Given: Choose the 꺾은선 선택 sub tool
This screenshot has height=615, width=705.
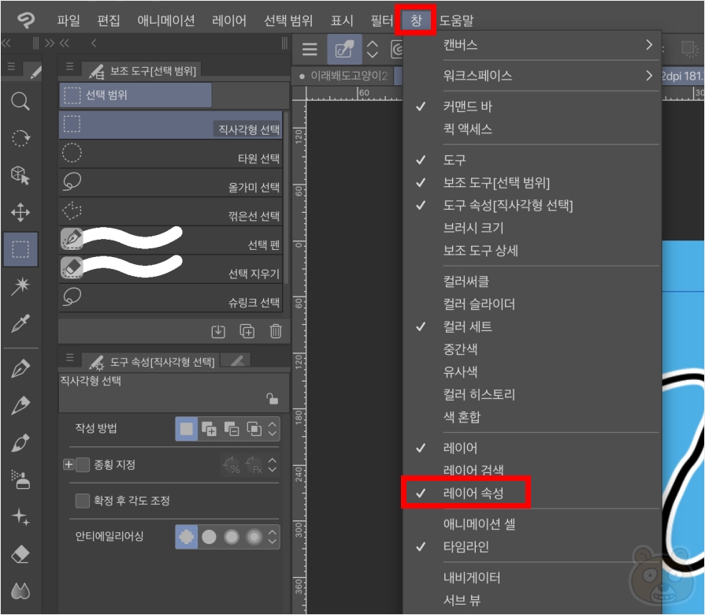Looking at the screenshot, I should click(171, 211).
